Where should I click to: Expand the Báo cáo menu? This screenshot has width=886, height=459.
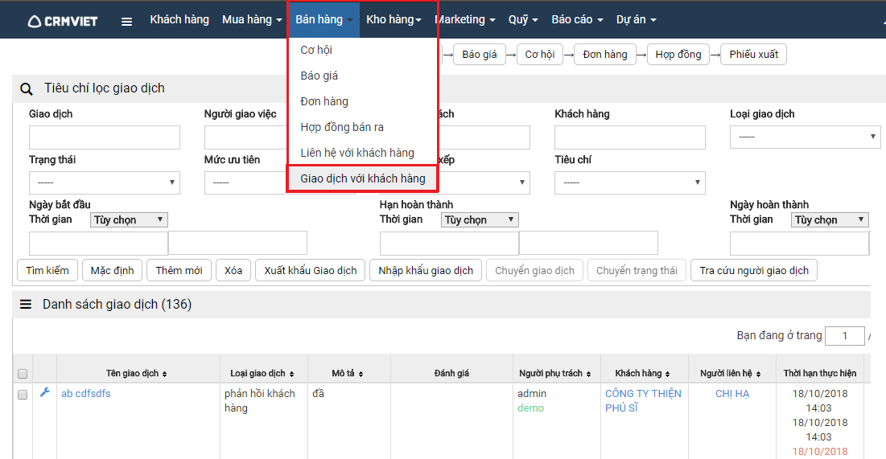[578, 20]
